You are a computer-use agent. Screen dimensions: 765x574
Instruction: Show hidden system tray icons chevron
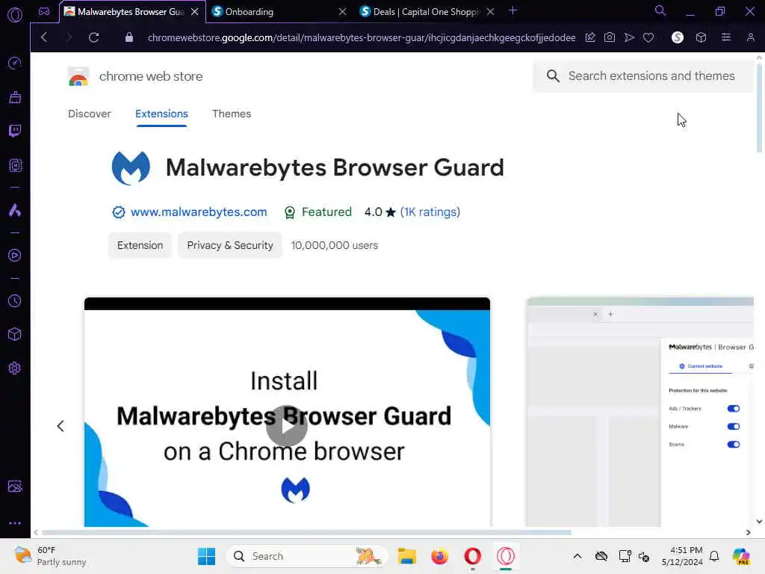[x=577, y=556]
